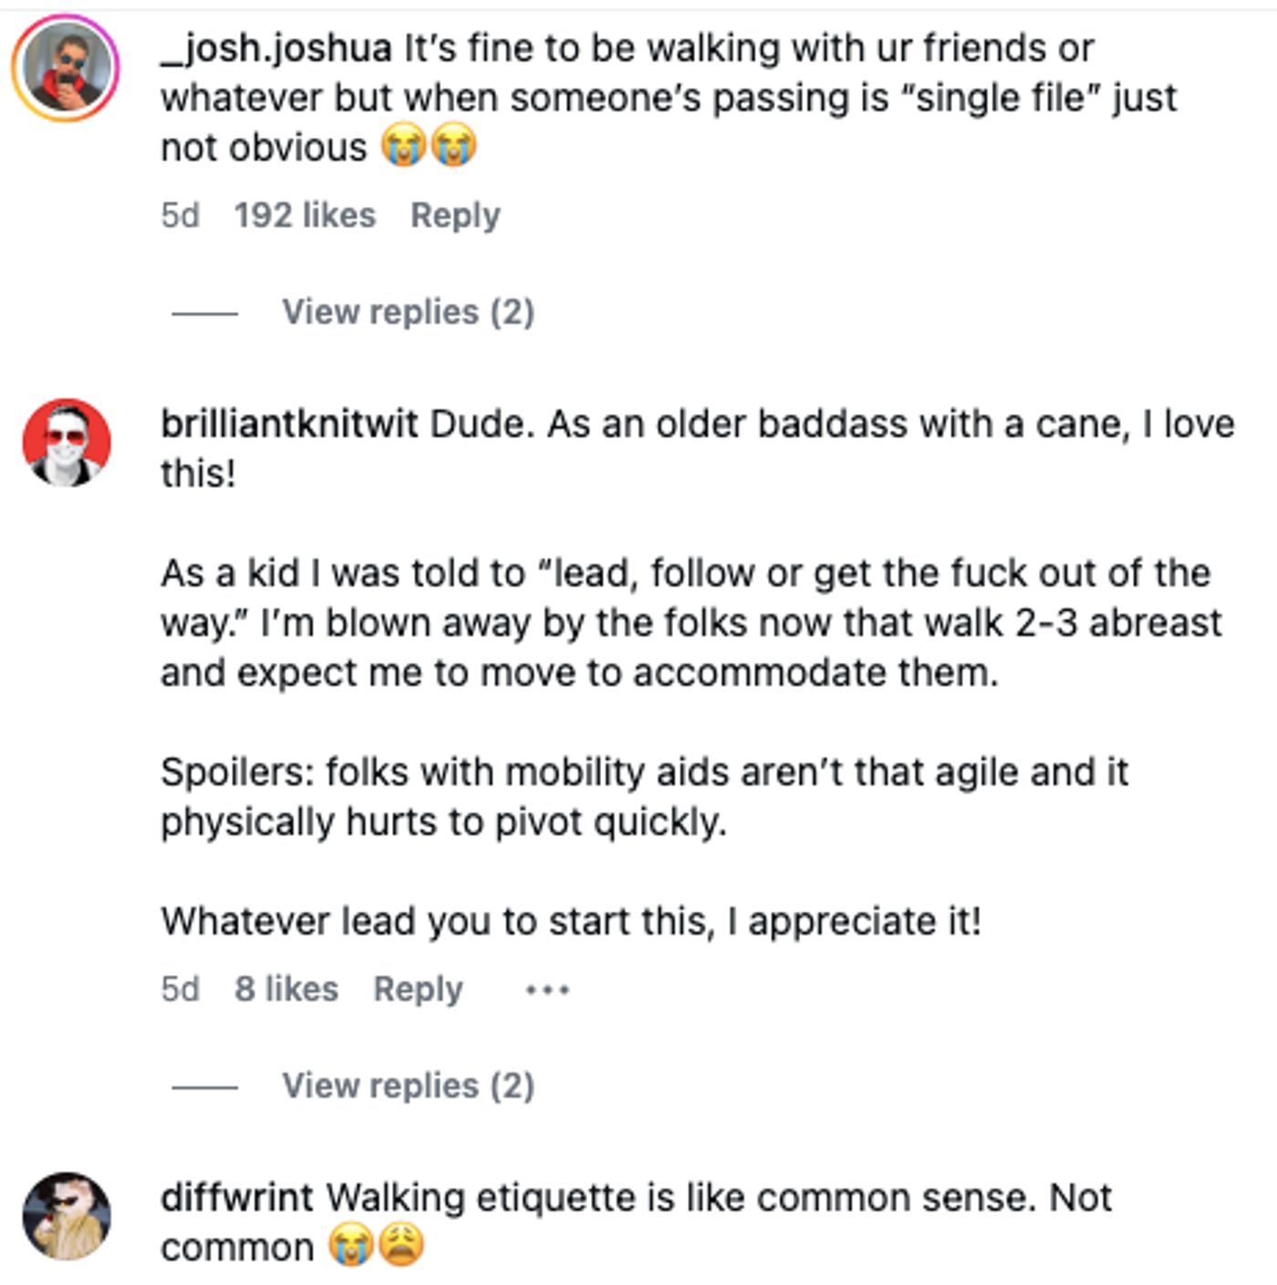
Task: Reply to brilliantknitwit's comment
Action: pyautogui.click(x=418, y=990)
